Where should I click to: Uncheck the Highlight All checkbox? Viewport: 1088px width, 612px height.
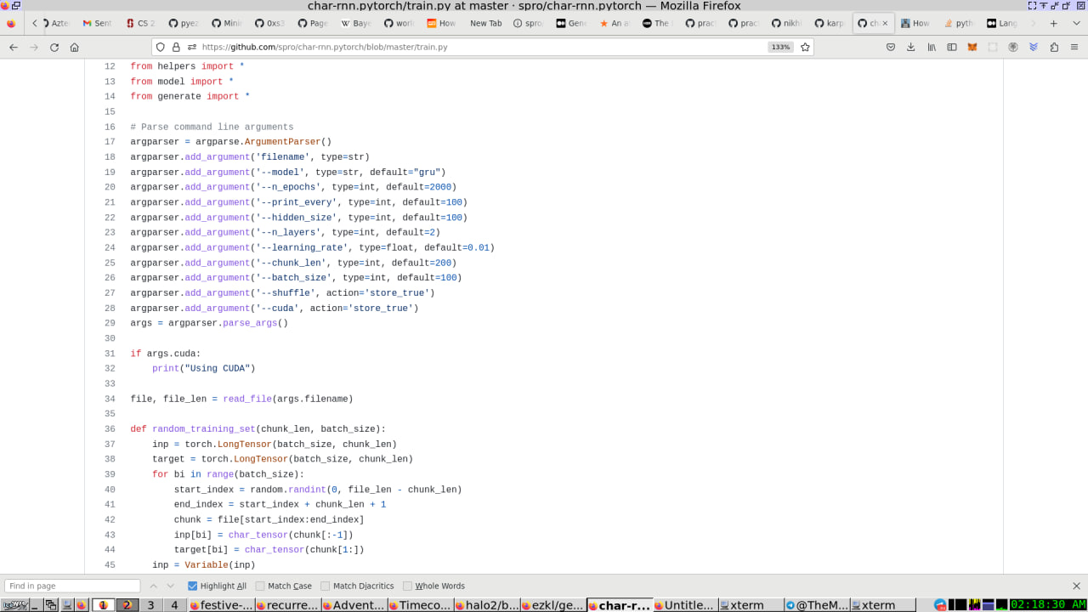tap(192, 586)
